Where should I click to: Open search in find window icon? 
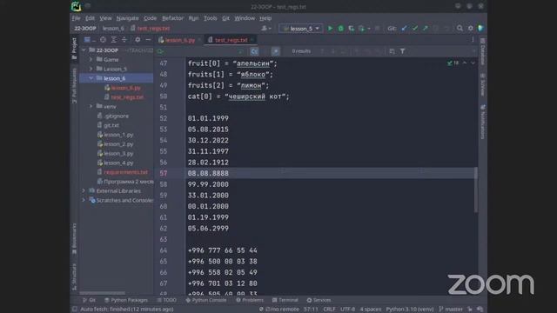(x=392, y=51)
